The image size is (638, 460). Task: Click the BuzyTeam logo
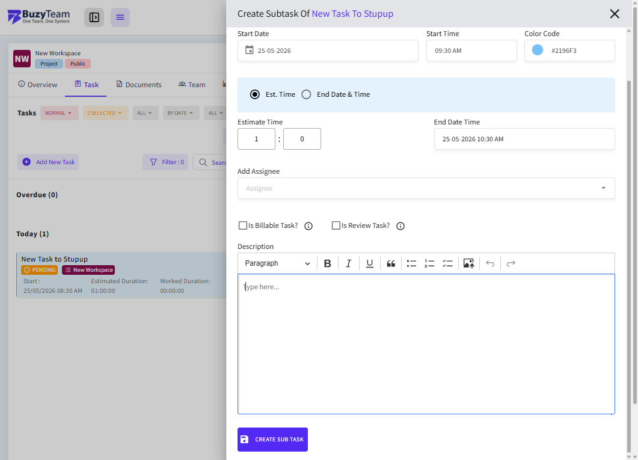click(38, 17)
